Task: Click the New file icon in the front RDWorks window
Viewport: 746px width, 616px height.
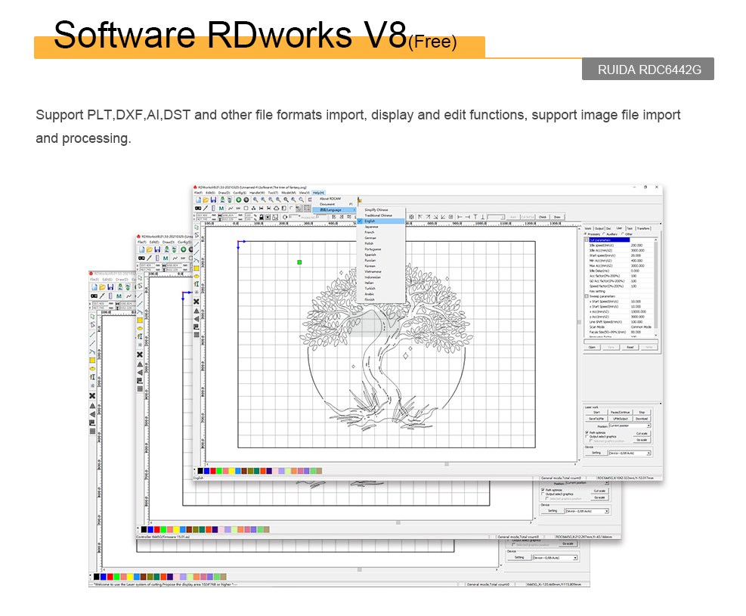Action: 198,200
